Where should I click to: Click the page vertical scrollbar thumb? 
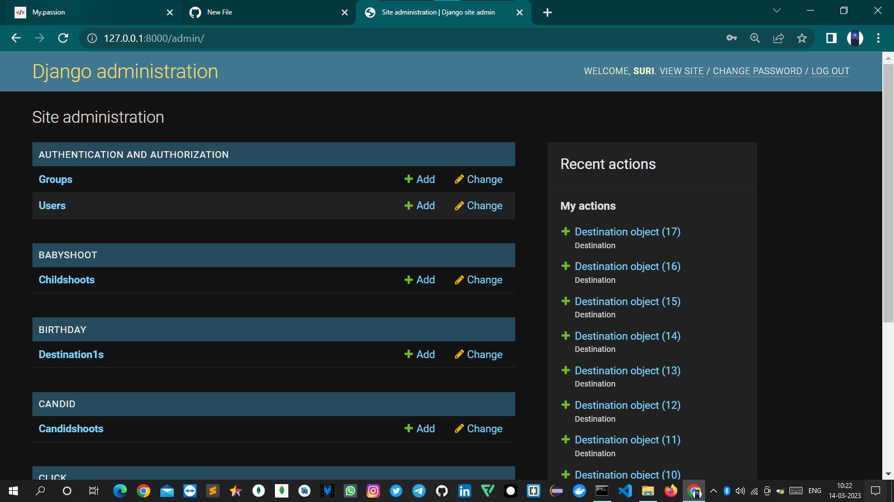[x=888, y=192]
